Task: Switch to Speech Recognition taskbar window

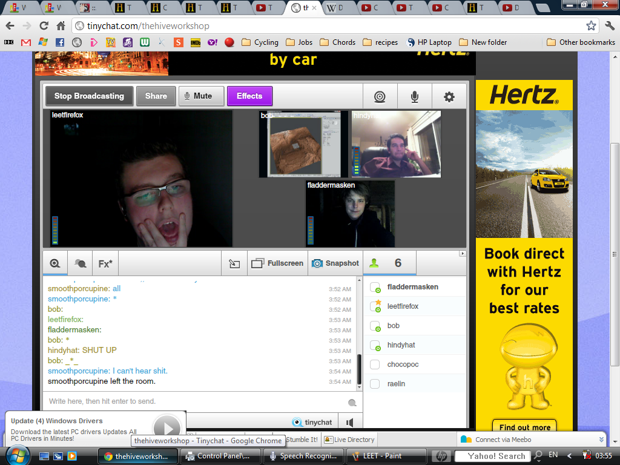Action: [x=304, y=456]
